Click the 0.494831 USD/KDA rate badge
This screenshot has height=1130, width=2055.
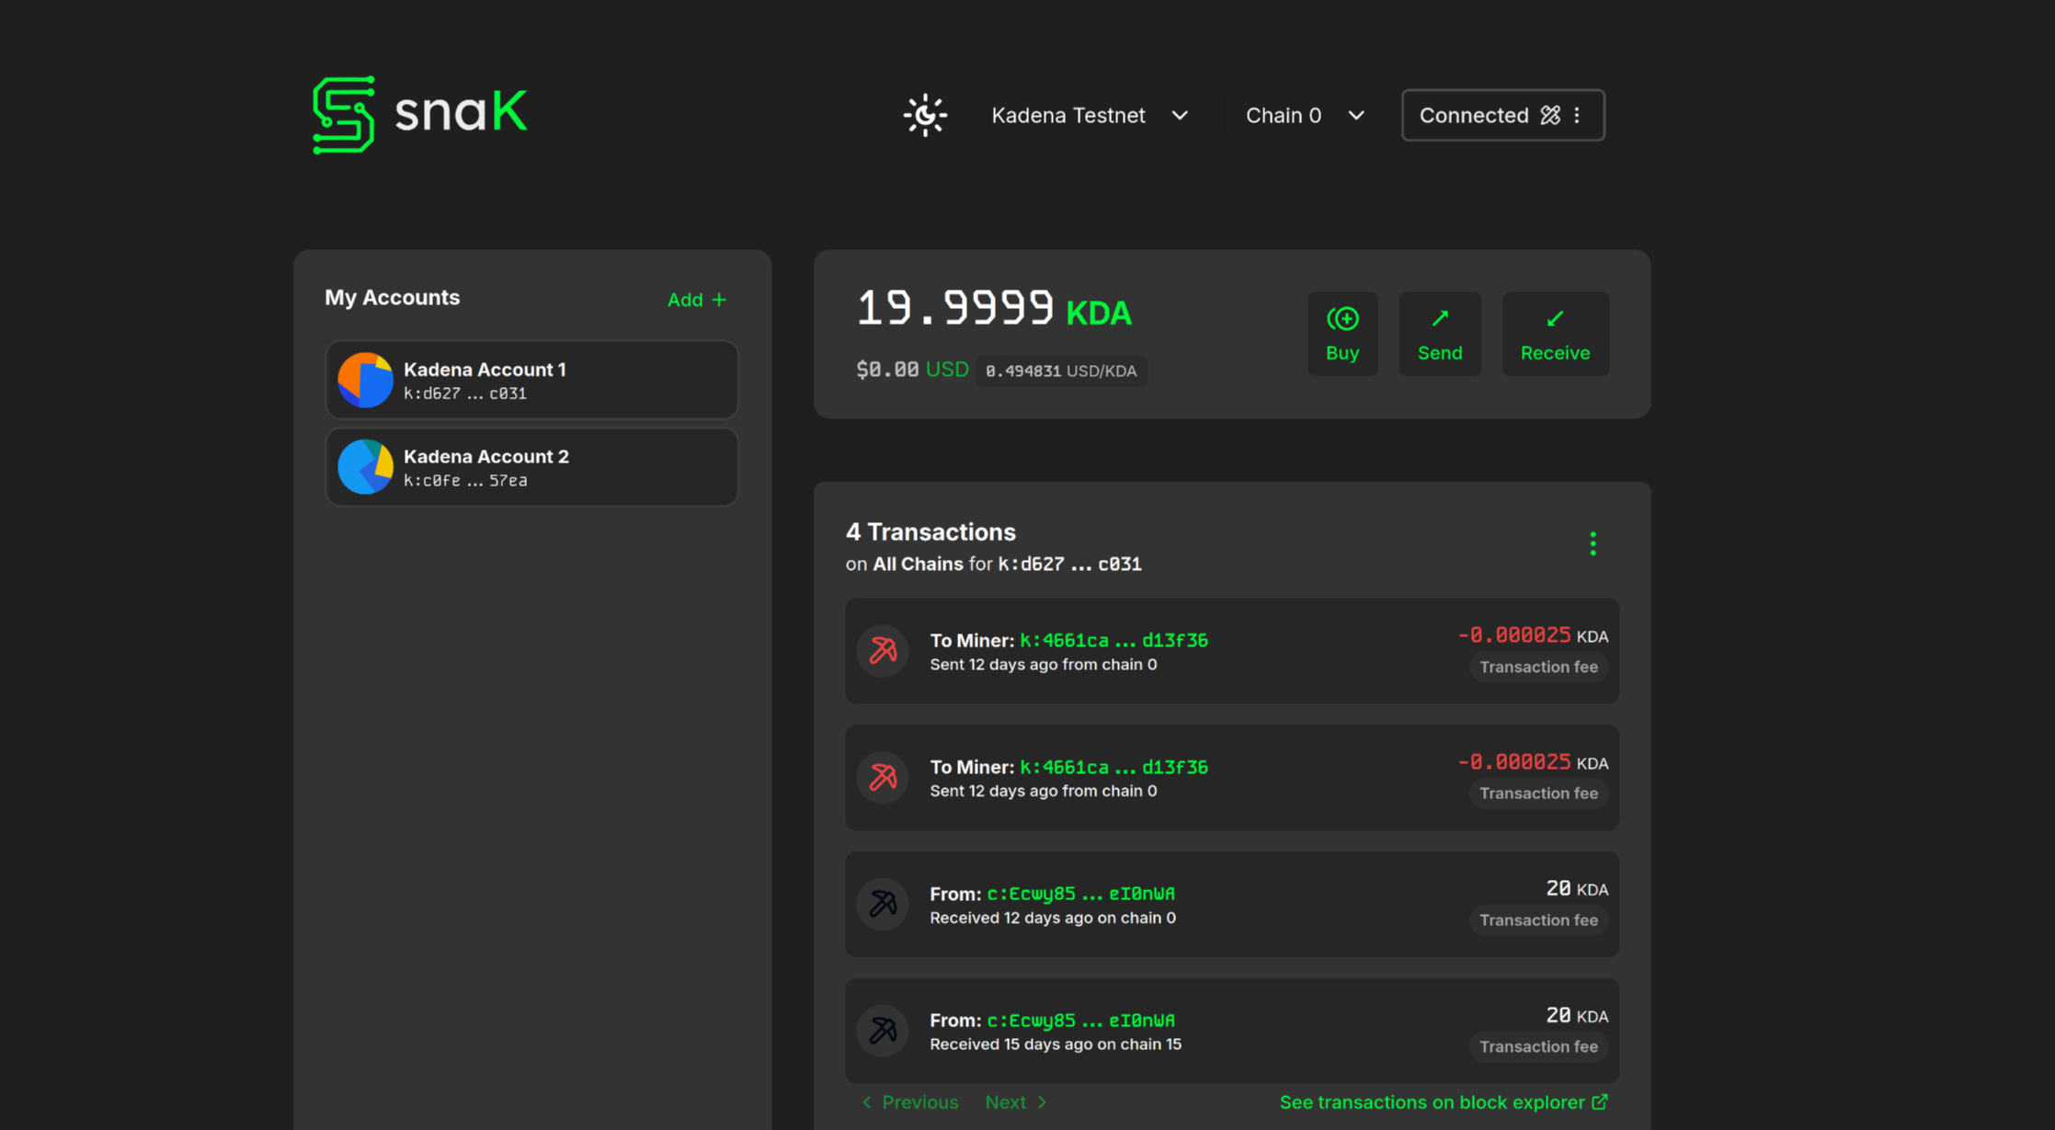(1061, 371)
